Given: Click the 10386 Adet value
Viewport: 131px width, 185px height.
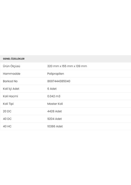Looking at the screenshot, I should point(55,126).
